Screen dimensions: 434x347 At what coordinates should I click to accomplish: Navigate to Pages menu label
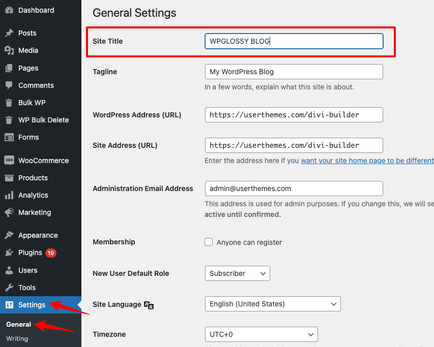click(x=28, y=68)
